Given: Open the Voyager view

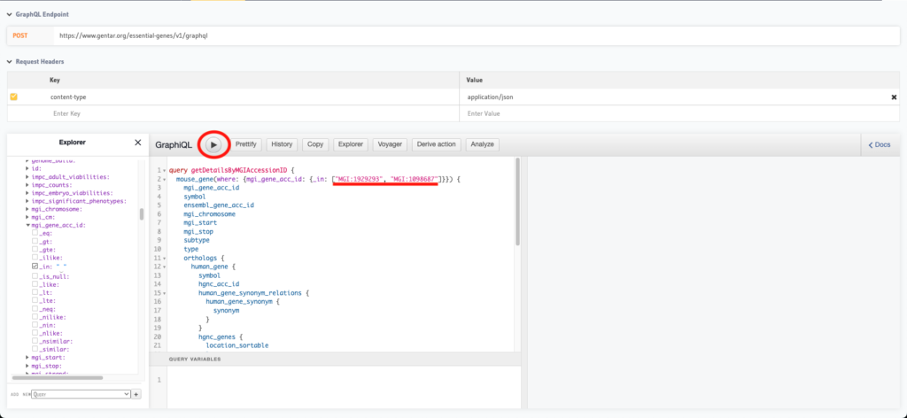Looking at the screenshot, I should 390,144.
